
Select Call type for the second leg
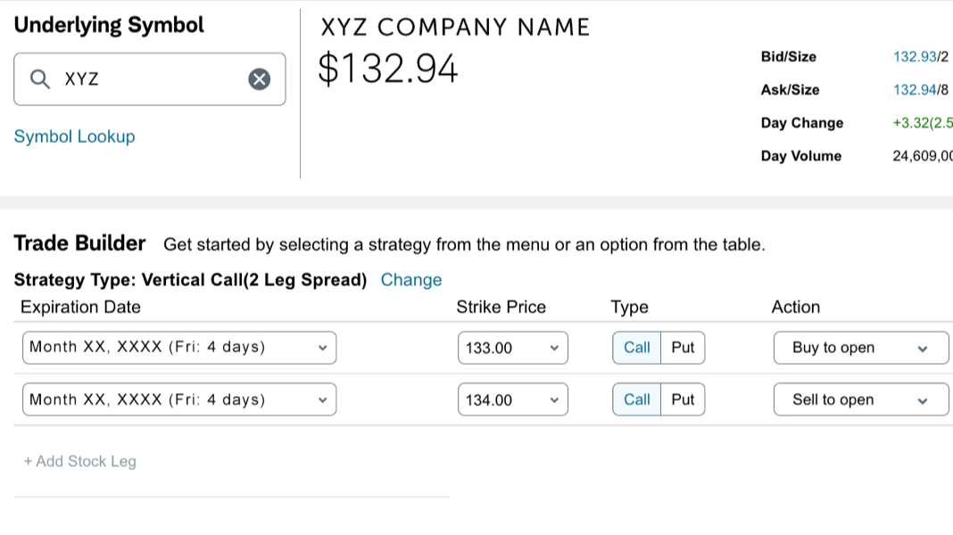pos(635,399)
